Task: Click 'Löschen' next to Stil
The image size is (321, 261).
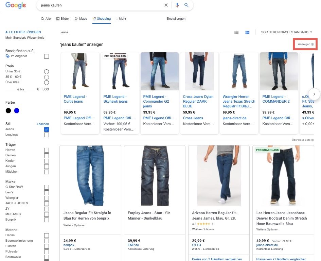Action: 43,124
